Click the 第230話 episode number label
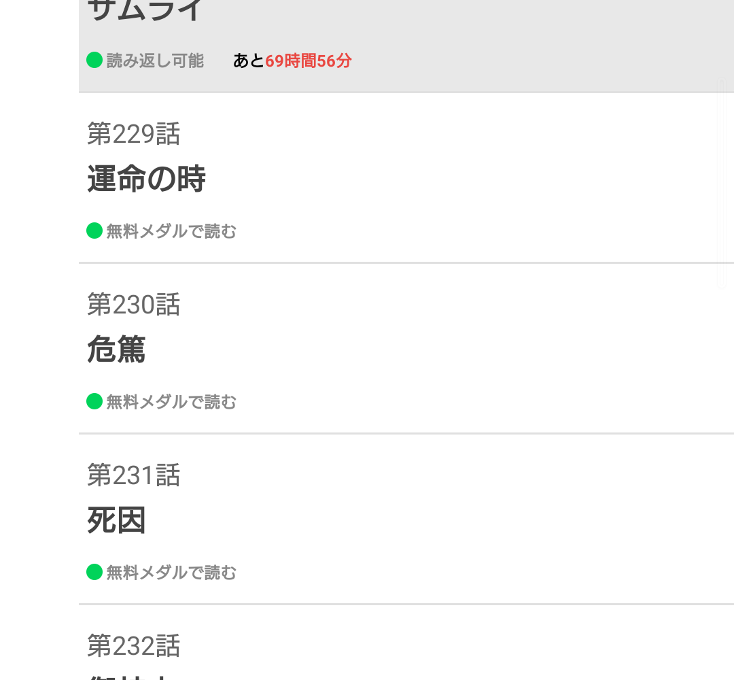The height and width of the screenshot is (680, 734). tap(133, 304)
